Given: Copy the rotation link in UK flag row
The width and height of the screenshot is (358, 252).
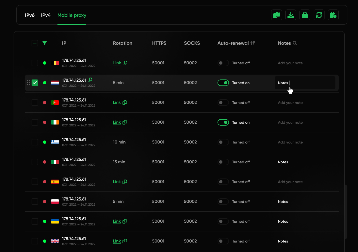Looking at the screenshot, I should tap(125, 241).
